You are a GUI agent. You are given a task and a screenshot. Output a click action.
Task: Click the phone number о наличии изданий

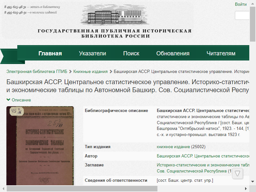[x=15, y=12]
